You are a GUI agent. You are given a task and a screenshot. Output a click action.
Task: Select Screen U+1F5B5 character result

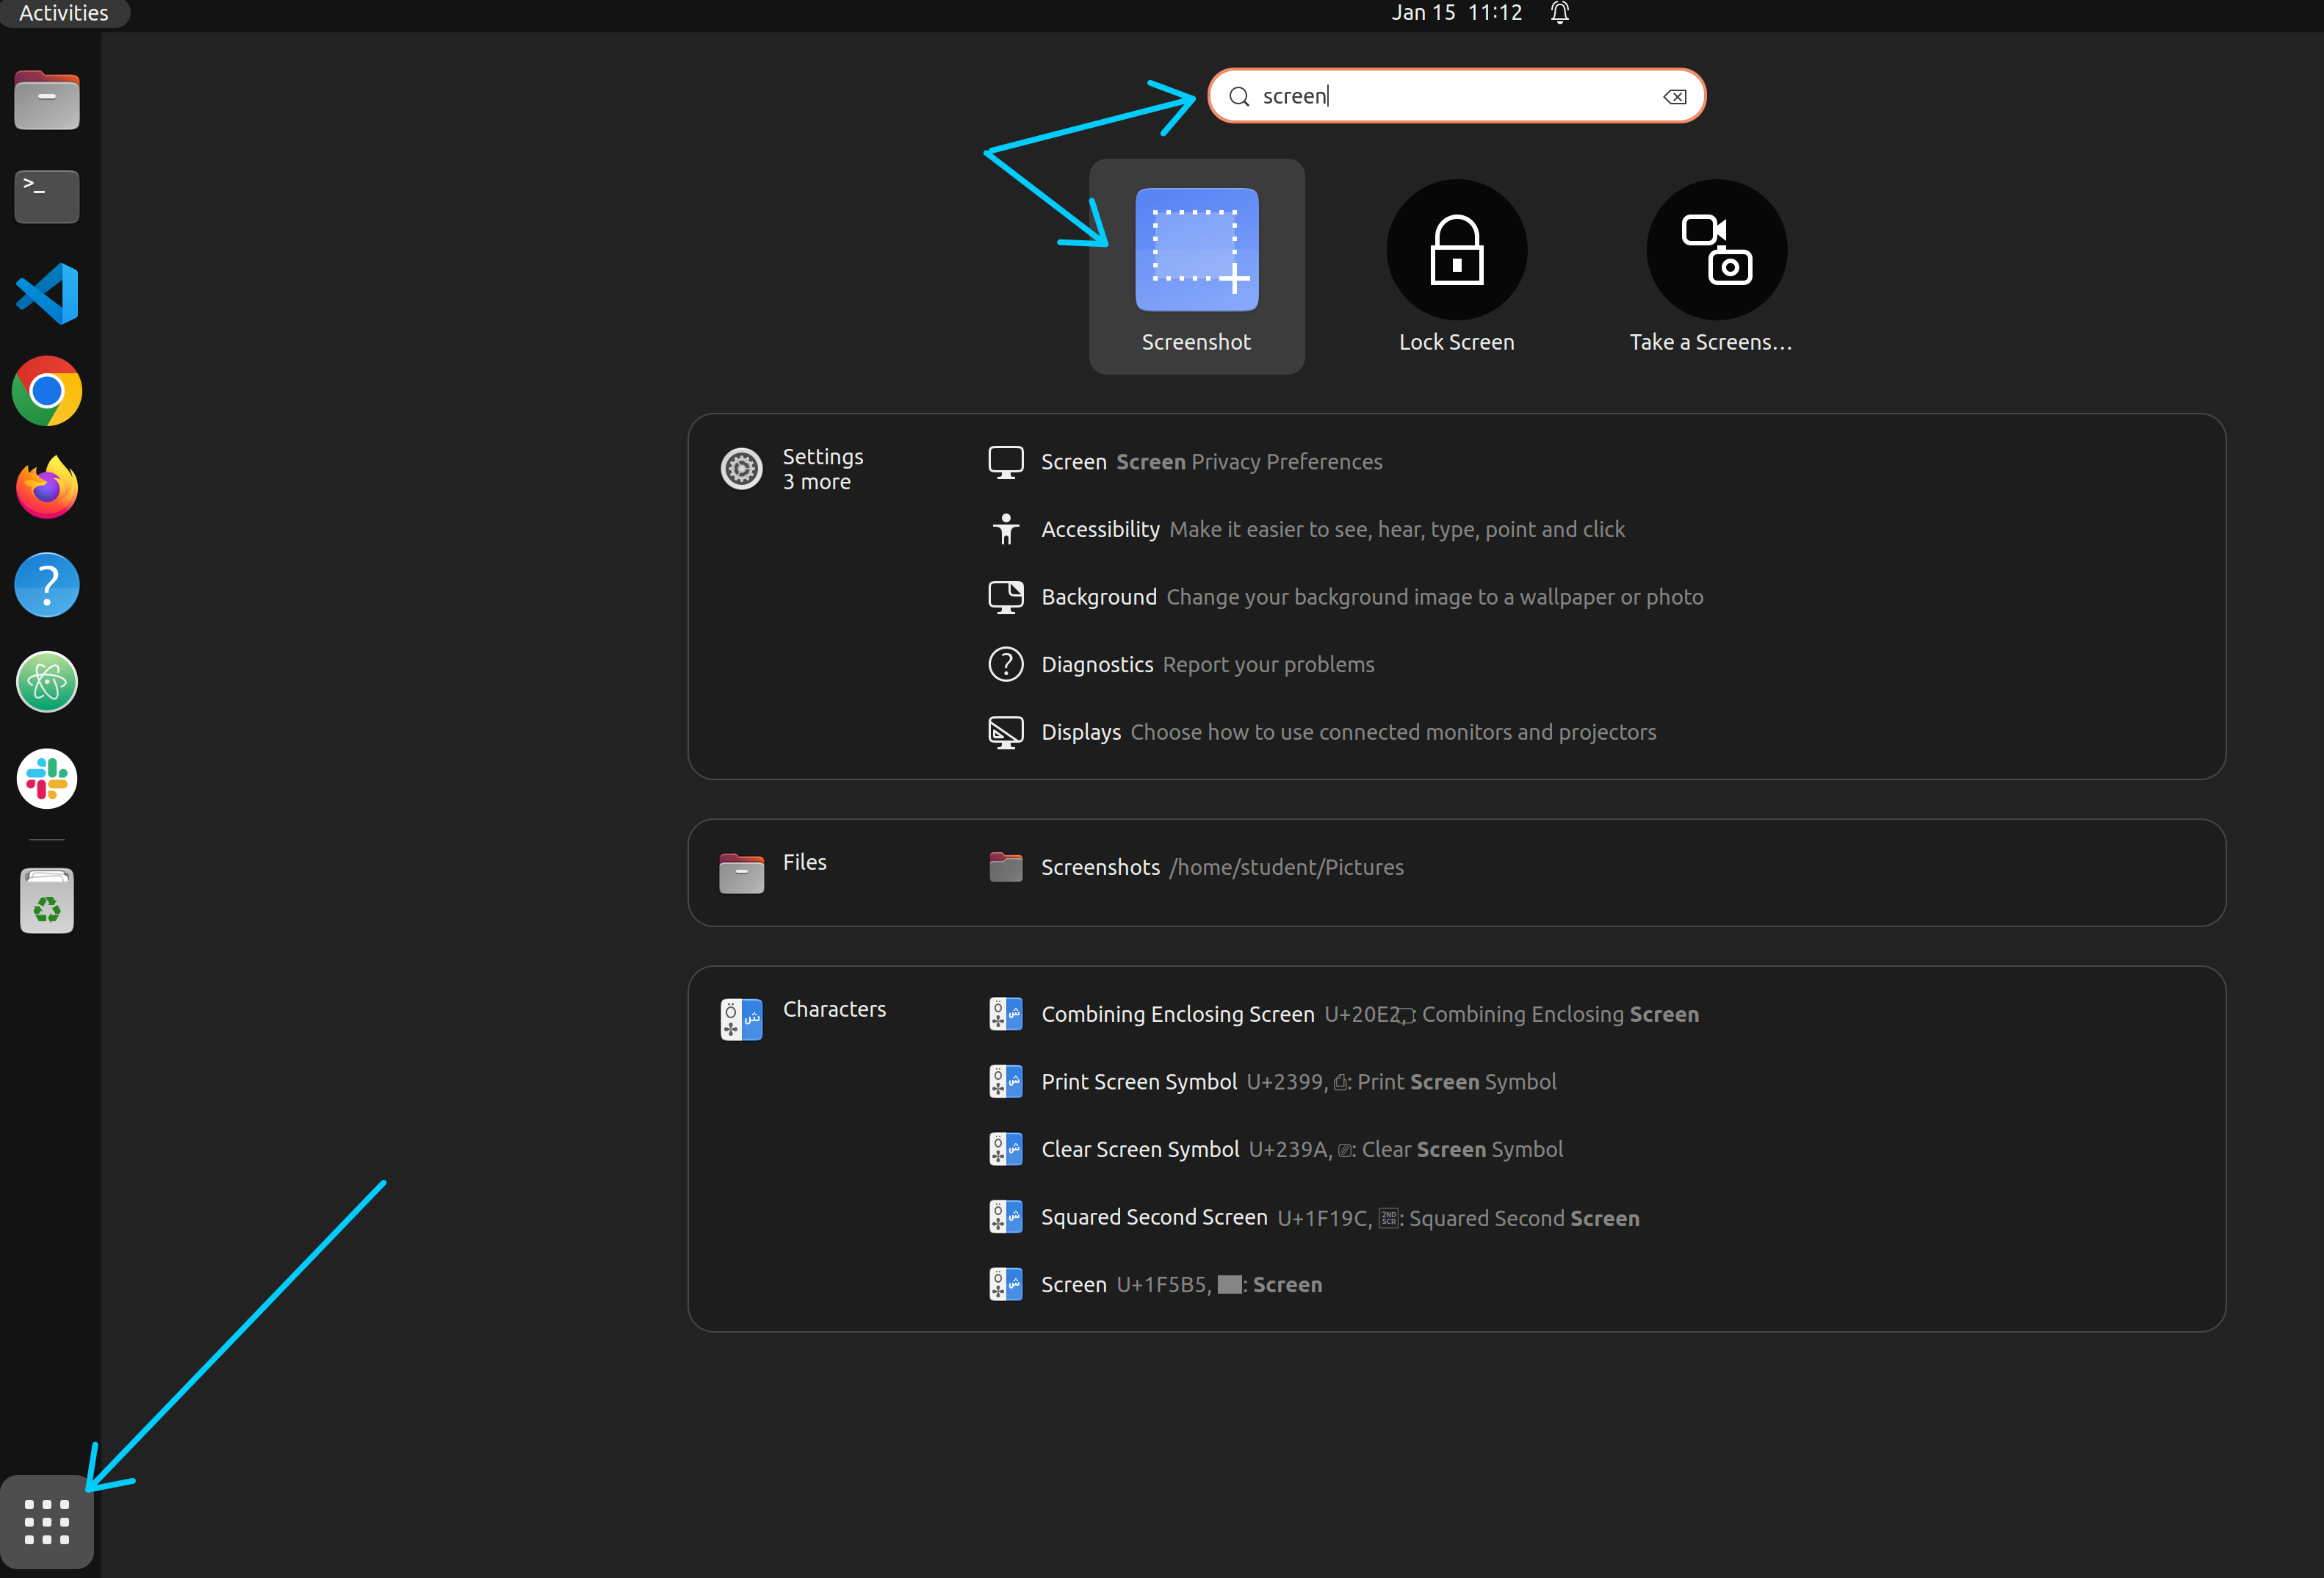[1155, 1284]
